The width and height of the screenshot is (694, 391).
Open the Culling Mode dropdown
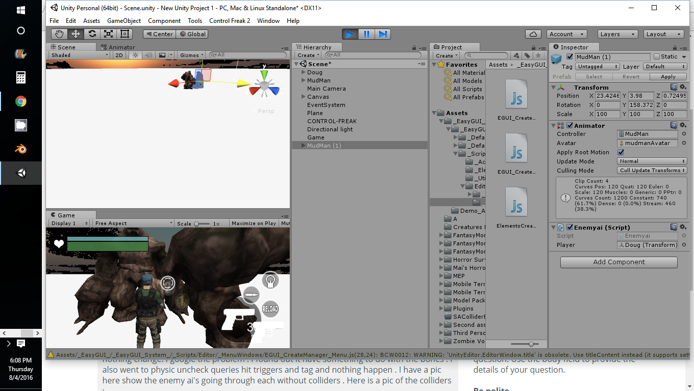tap(652, 171)
